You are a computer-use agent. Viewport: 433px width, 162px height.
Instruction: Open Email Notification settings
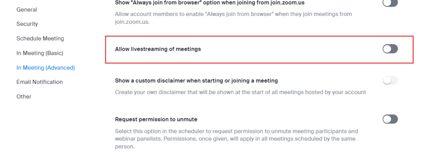click(39, 82)
